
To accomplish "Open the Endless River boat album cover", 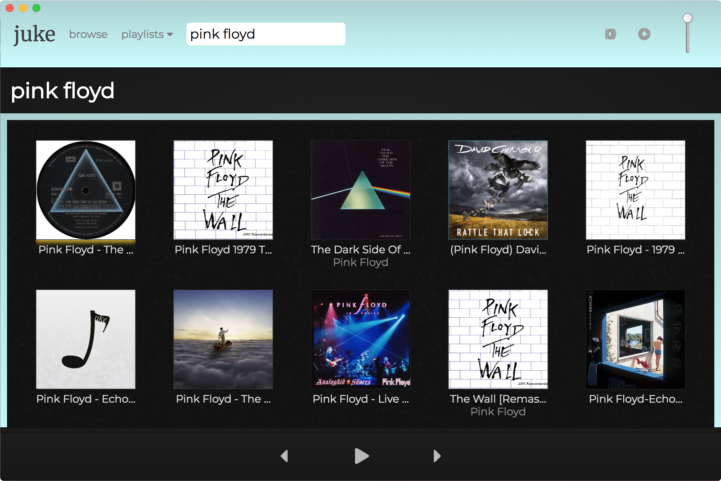I will point(223,339).
